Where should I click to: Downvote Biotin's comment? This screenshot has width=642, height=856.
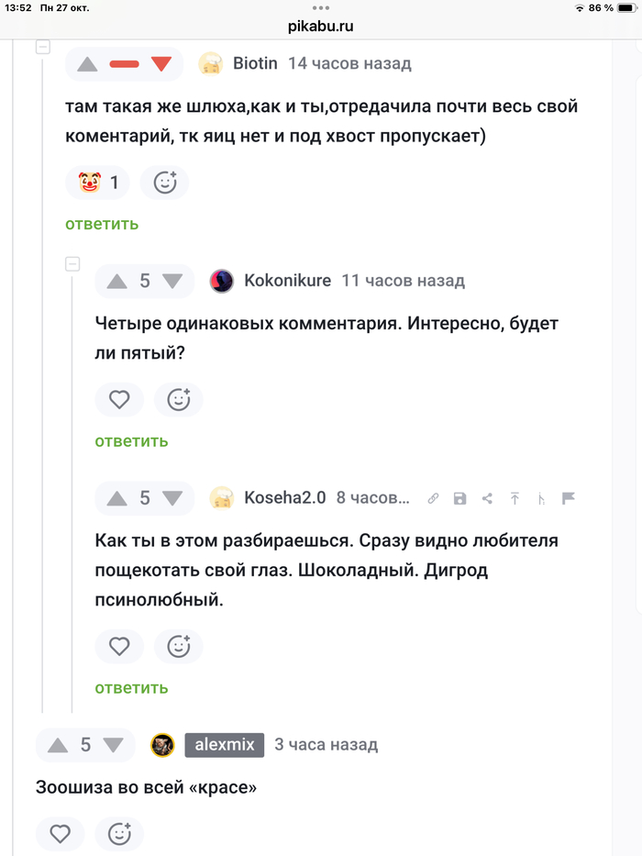pos(162,64)
